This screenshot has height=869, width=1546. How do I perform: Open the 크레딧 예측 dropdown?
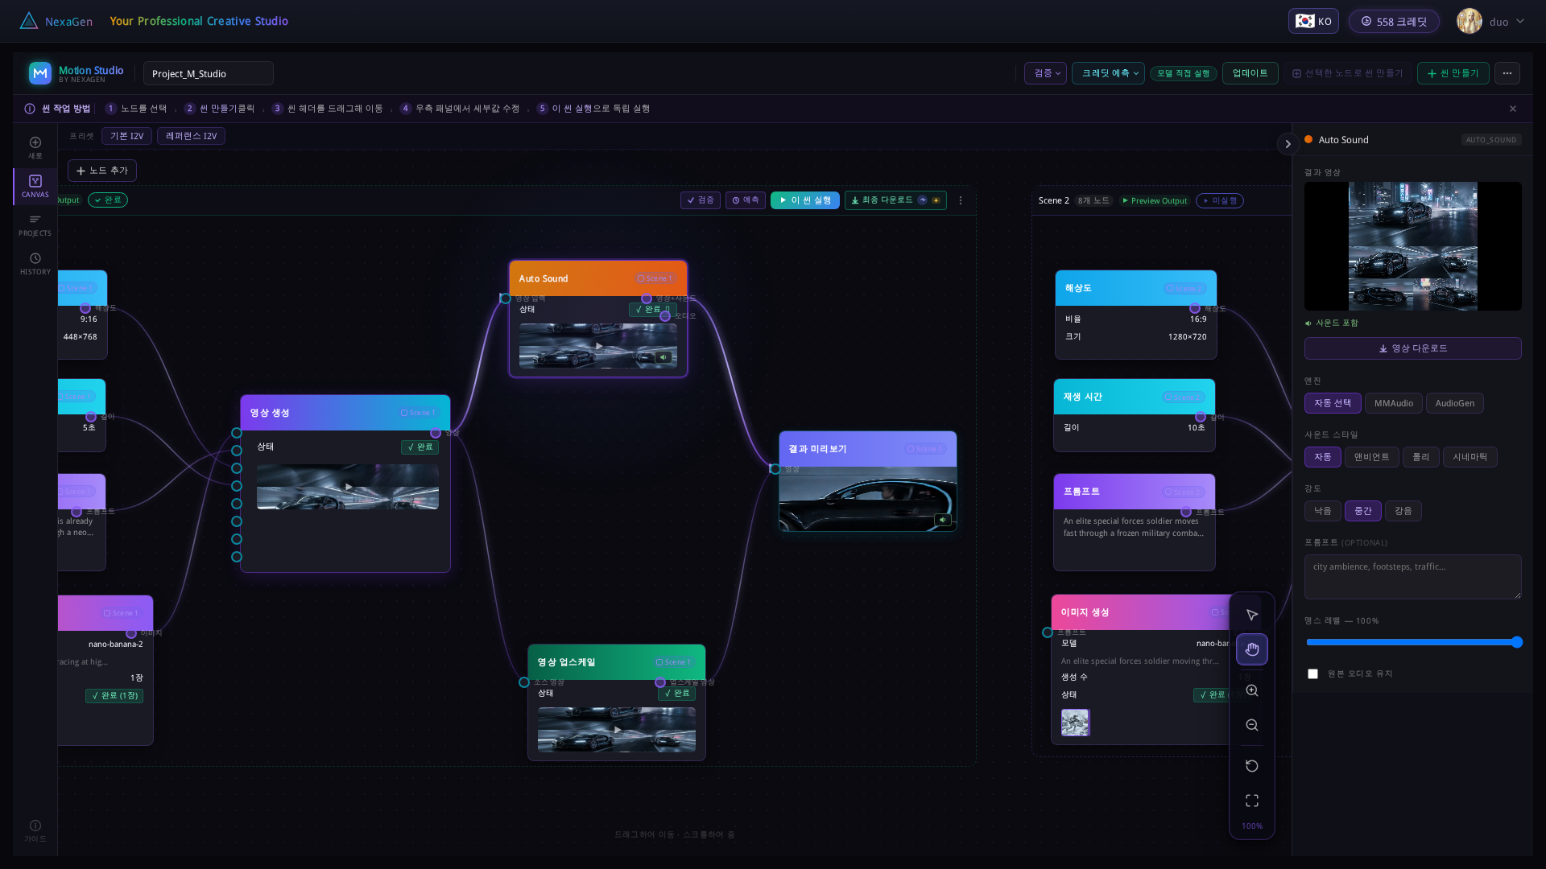pos(1109,73)
